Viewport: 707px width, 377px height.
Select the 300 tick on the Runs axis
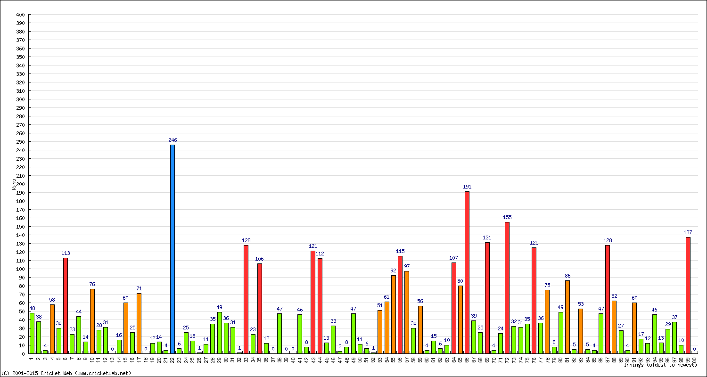pos(20,99)
